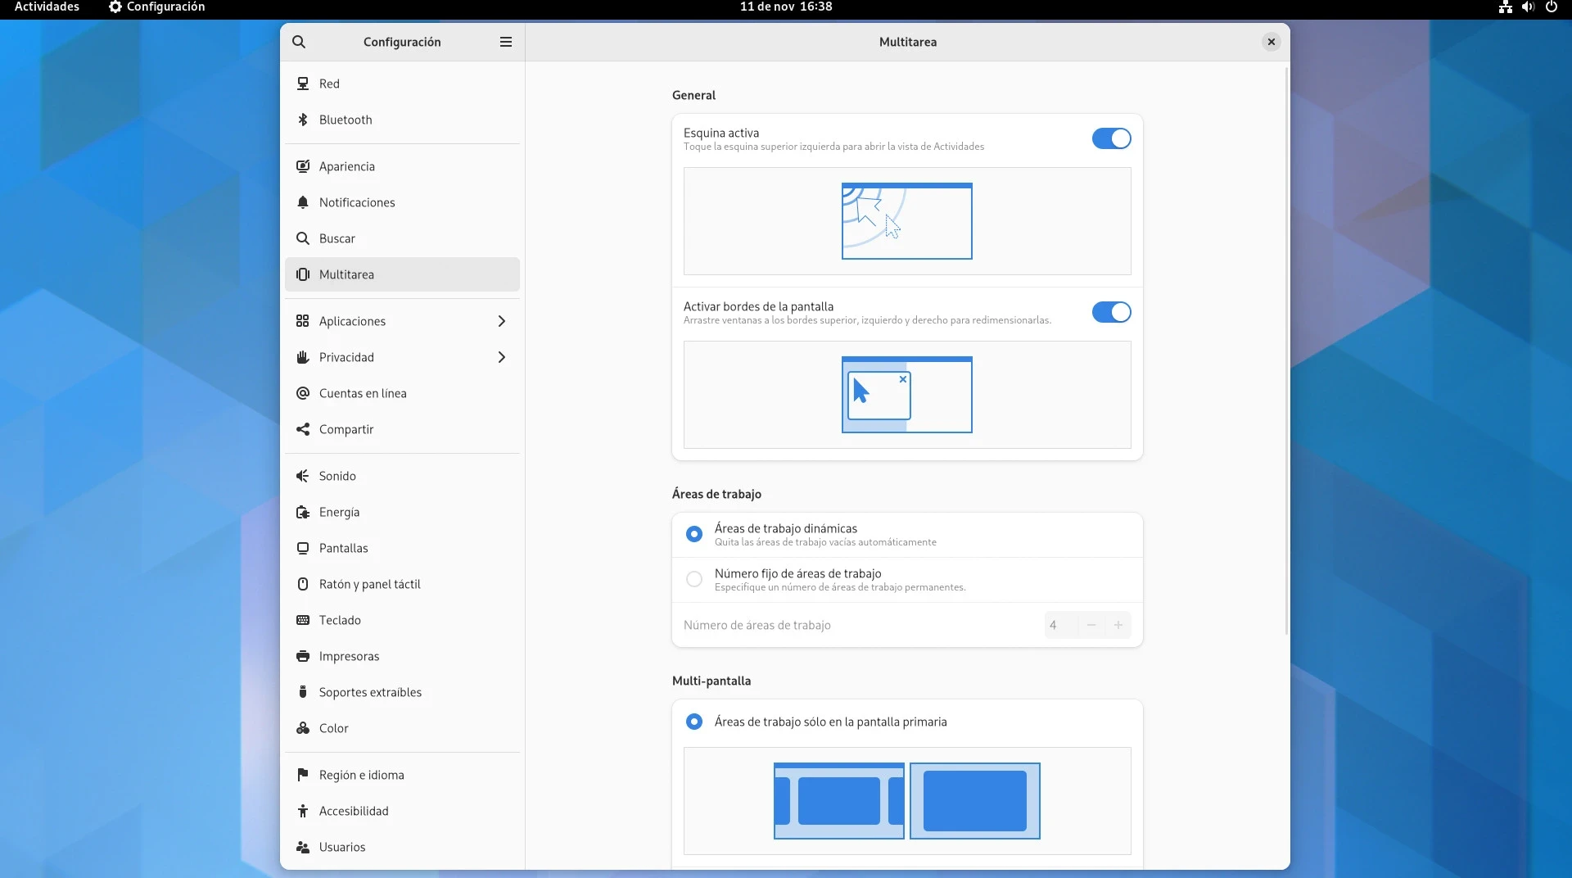Turn off Activar bordes de la pantalla

point(1111,312)
